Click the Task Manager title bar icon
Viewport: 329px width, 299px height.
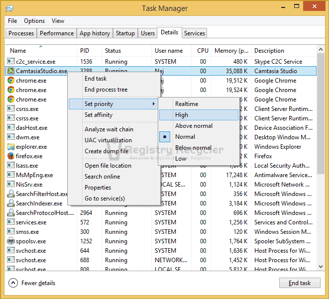9,8
